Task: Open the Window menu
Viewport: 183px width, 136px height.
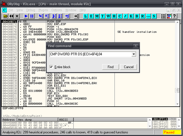Action: click(x=71, y=10)
